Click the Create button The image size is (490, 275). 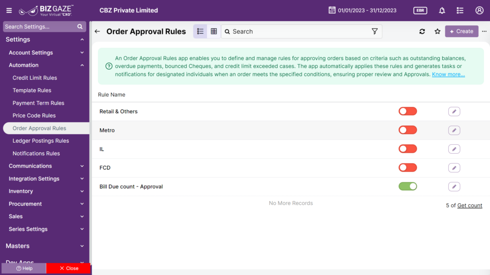[x=462, y=32]
